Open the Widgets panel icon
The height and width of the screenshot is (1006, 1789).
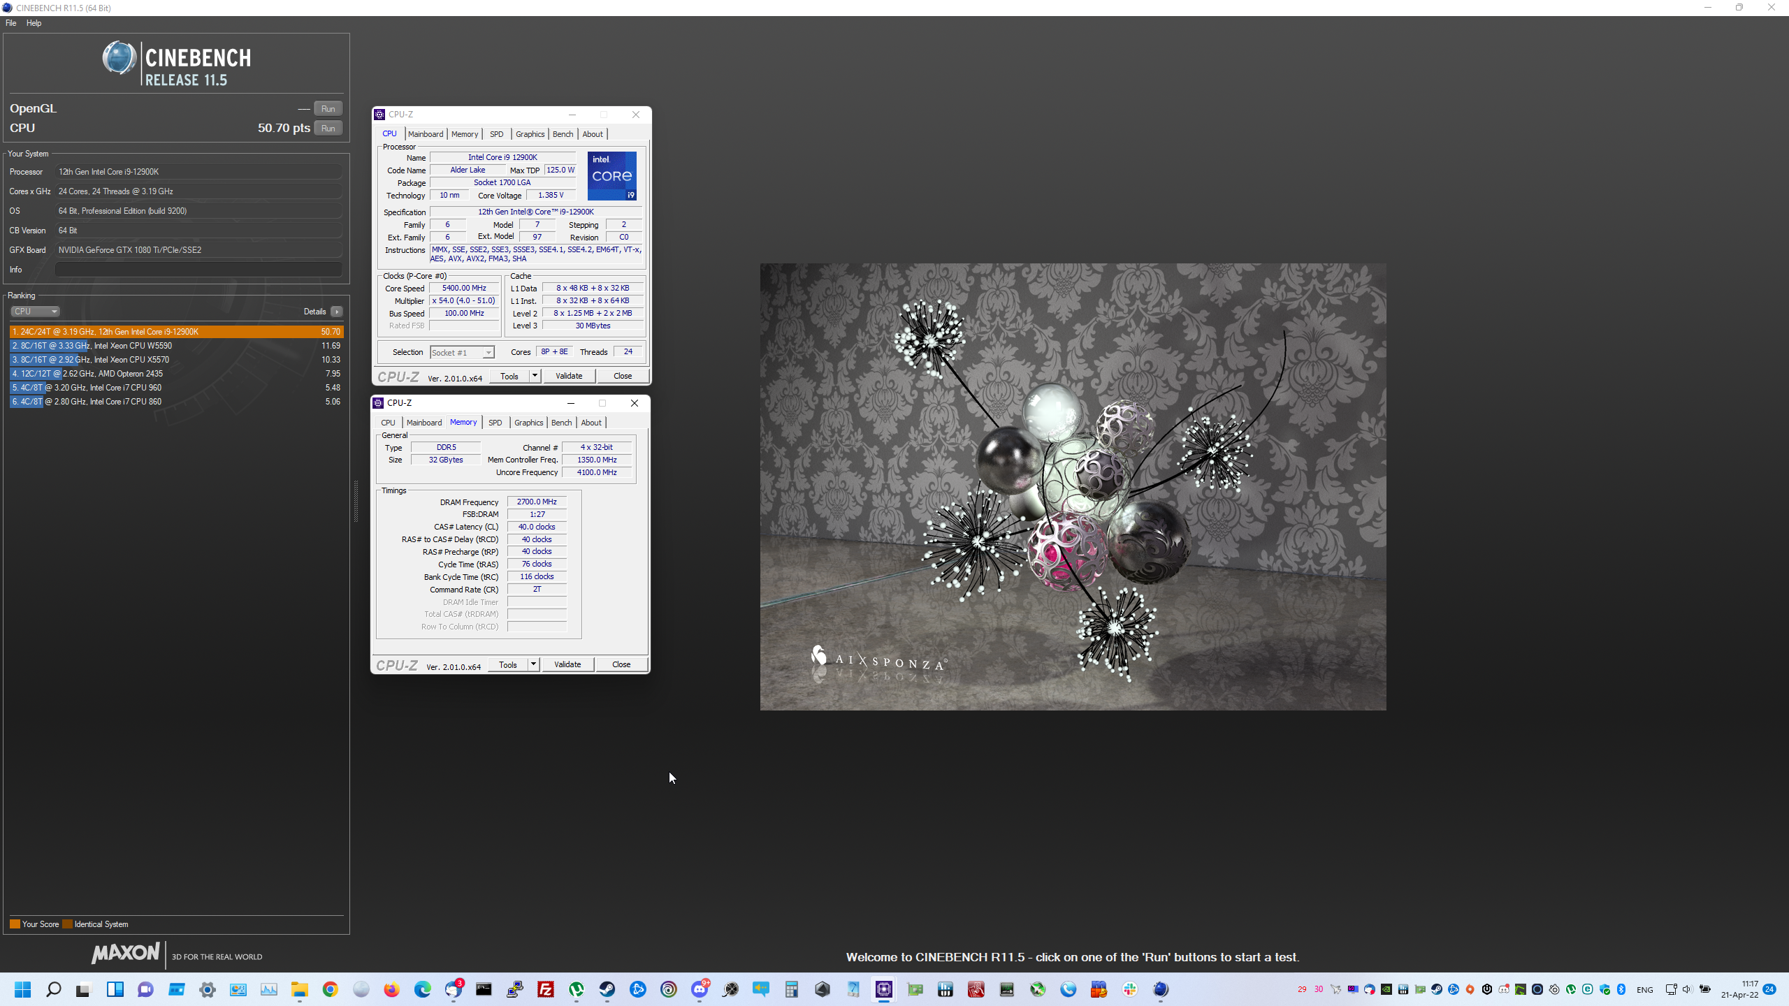[115, 989]
